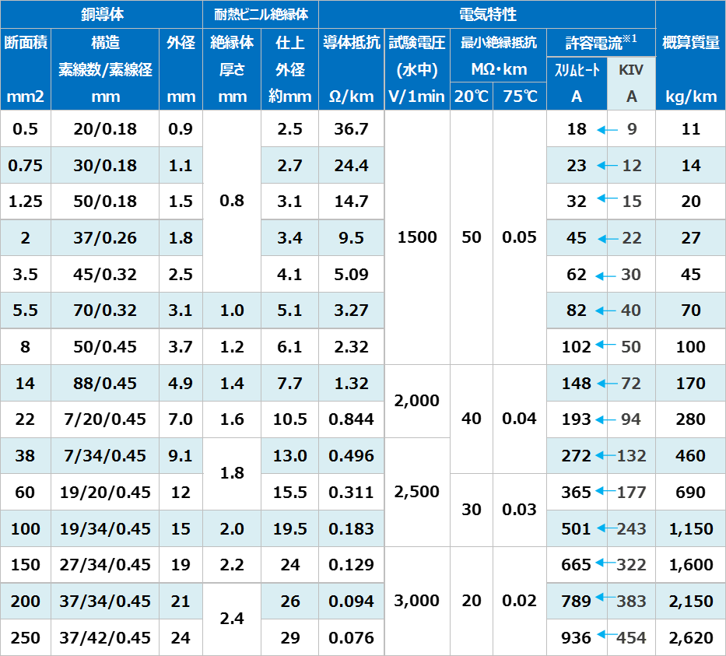Select the conductor resistance value 0.183

(351, 529)
